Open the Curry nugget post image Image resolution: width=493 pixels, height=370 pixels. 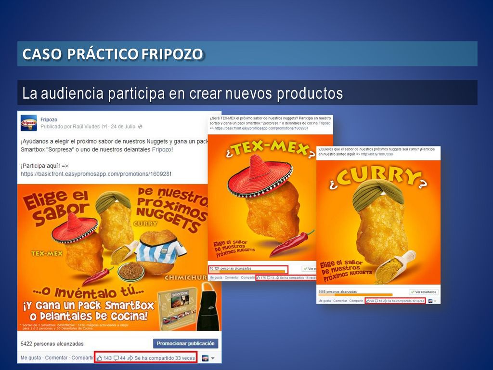[378, 223]
